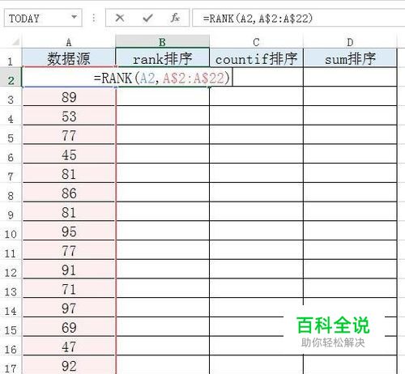Image resolution: width=405 pixels, height=374 pixels.
Task: Click cell A14 containing 97
Action: [69, 308]
